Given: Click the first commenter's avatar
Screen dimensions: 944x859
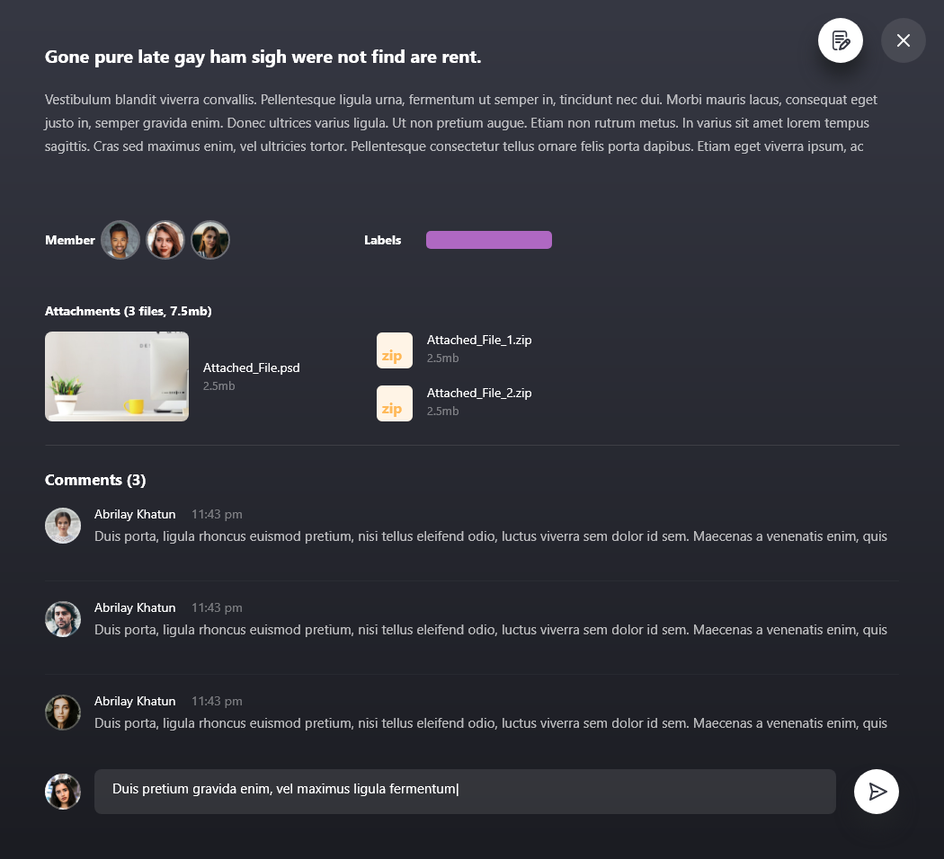Looking at the screenshot, I should (x=63, y=526).
